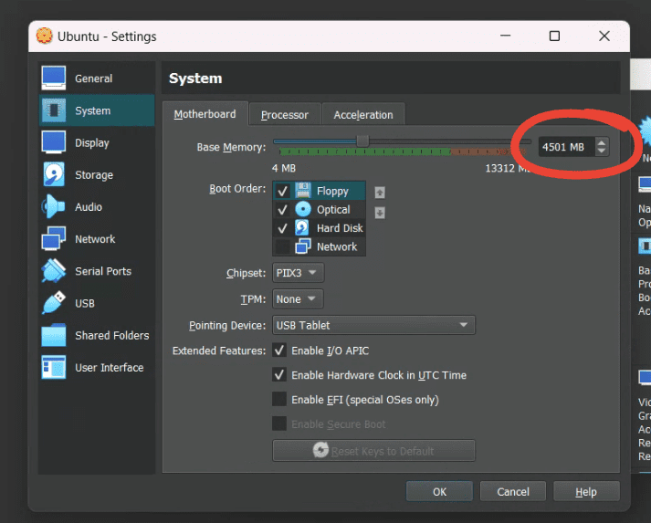Viewport: 651px width, 523px height.
Task: Click the Ubuntu Settings window title icon
Action: point(45,37)
